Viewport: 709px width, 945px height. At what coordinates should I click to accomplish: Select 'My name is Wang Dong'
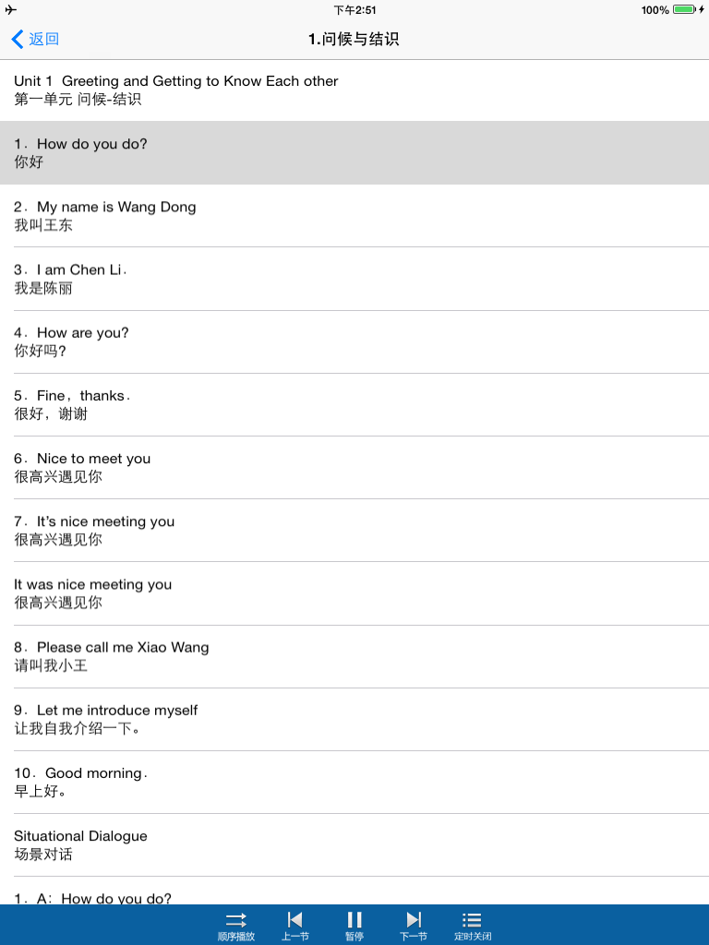coord(354,216)
